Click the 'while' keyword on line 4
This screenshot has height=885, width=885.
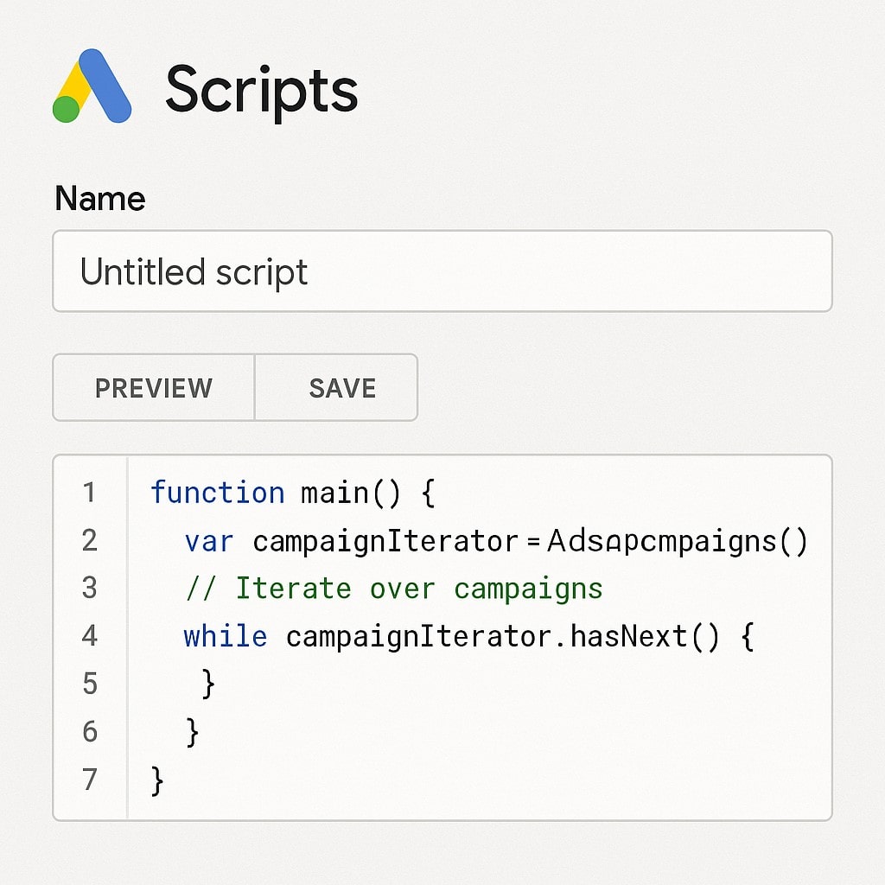point(226,637)
